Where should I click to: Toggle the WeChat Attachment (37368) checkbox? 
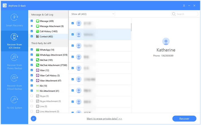pos(32,65)
